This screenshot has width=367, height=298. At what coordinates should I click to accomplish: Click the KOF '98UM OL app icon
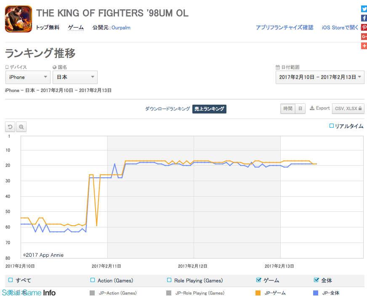tap(19, 19)
